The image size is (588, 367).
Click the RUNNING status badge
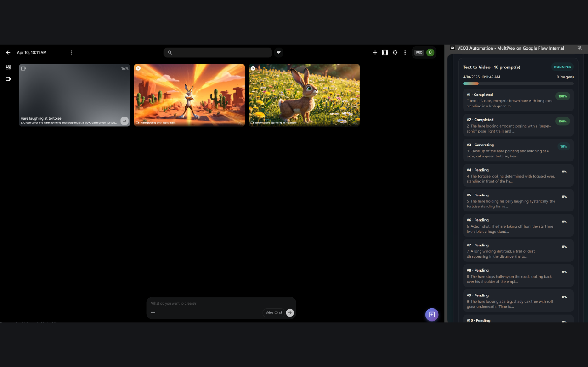click(562, 67)
